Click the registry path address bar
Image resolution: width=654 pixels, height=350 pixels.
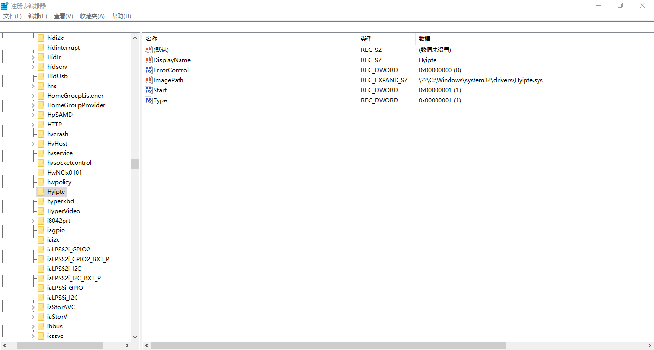pyautogui.click(x=327, y=26)
